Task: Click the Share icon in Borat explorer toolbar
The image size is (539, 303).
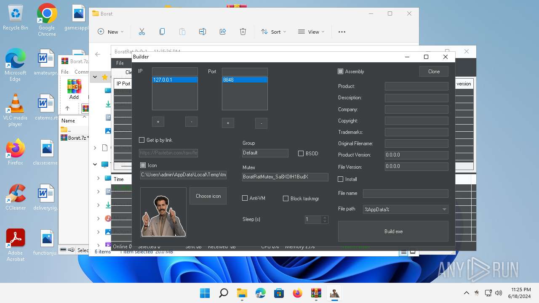Action: [223, 32]
